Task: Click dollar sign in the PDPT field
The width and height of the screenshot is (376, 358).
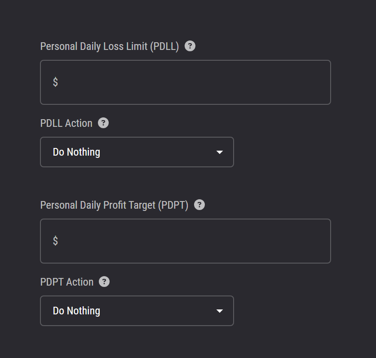Action: (55, 241)
